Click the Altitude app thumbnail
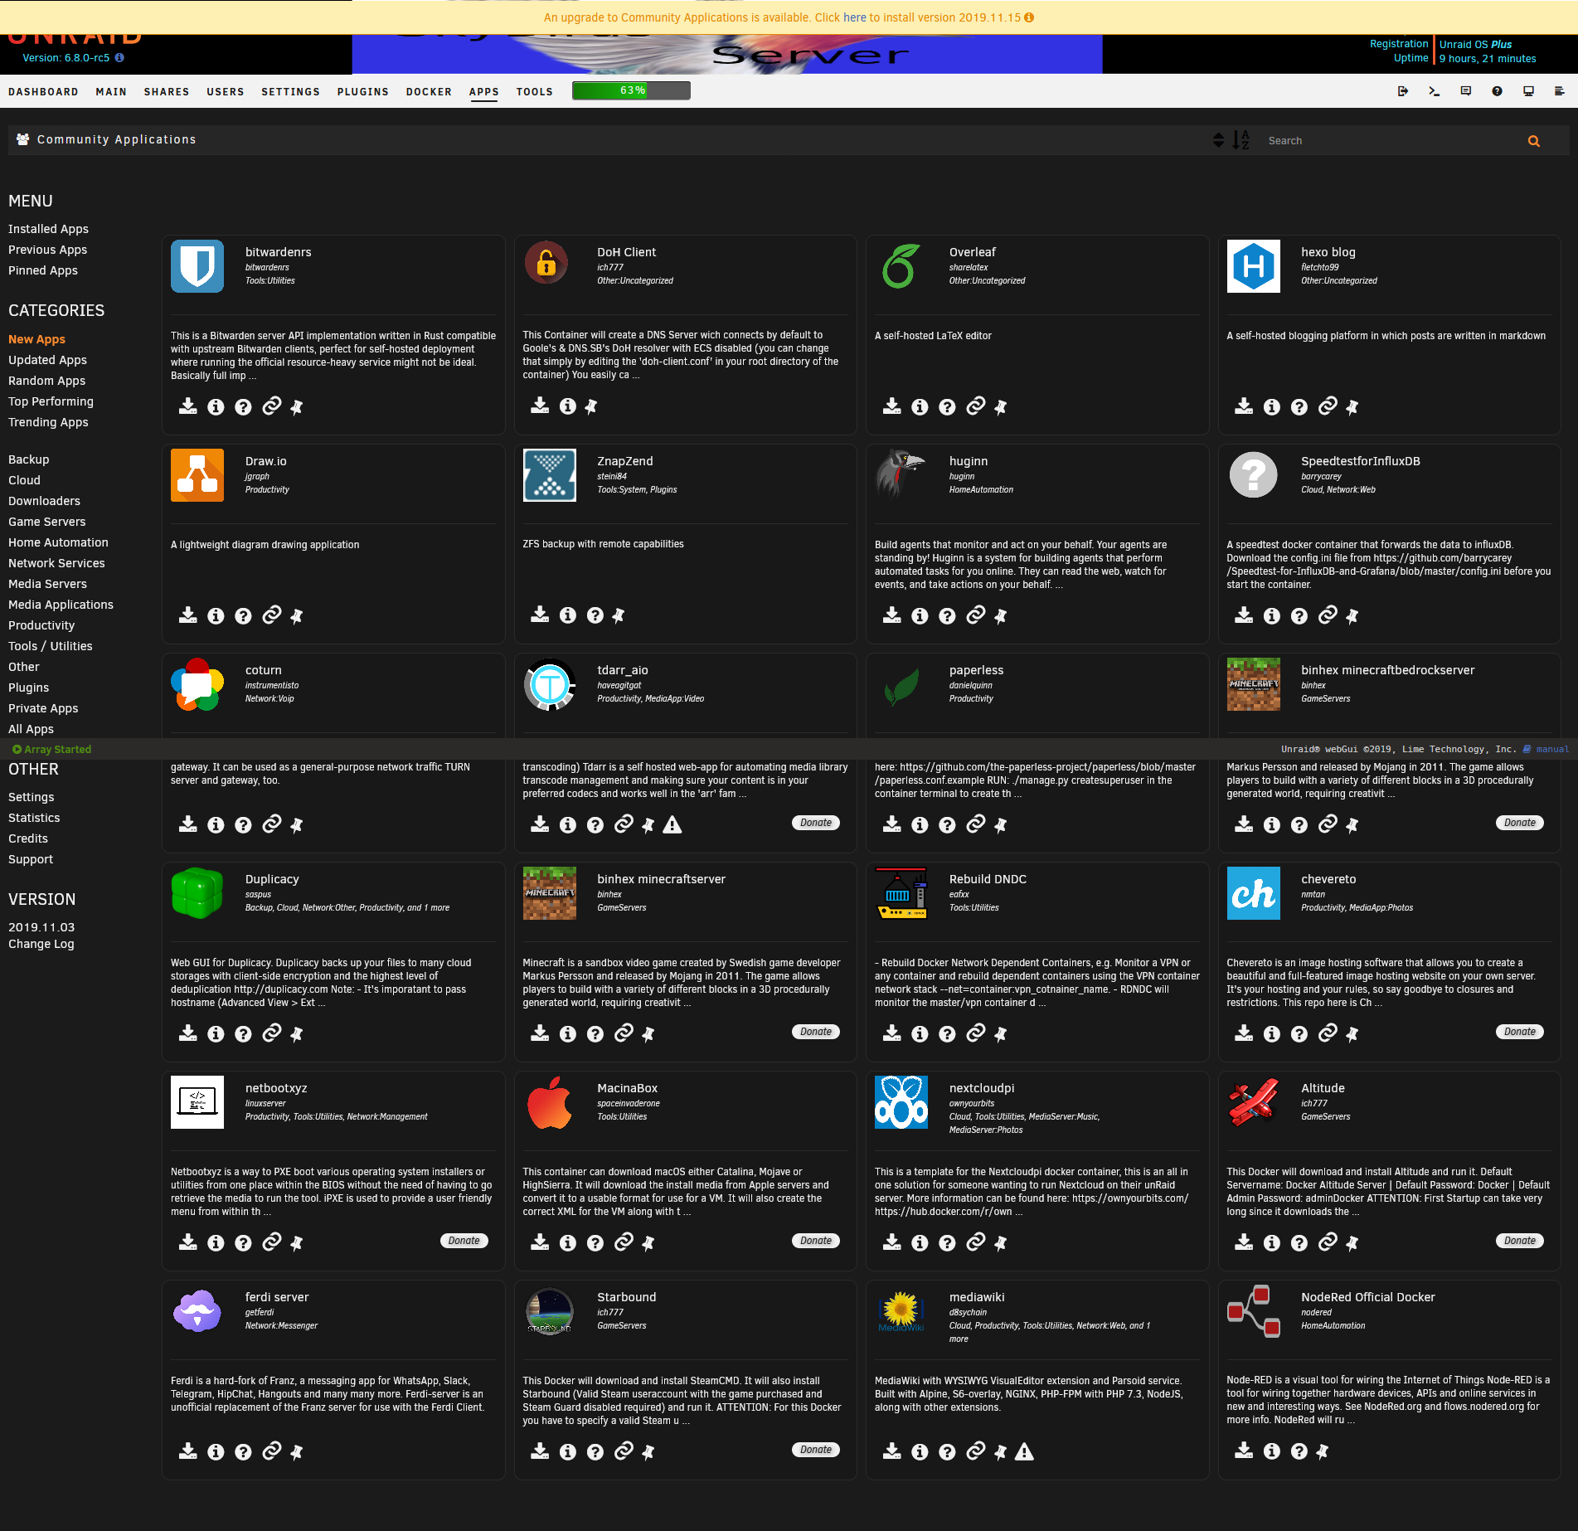Viewport: 1578px width, 1531px height. (x=1253, y=1102)
